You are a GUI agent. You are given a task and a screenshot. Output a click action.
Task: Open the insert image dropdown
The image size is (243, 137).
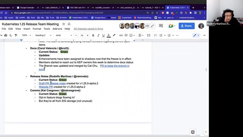(132, 35)
